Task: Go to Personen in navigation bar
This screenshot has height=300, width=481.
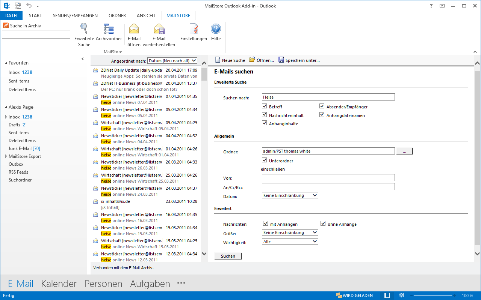Action: (103, 284)
